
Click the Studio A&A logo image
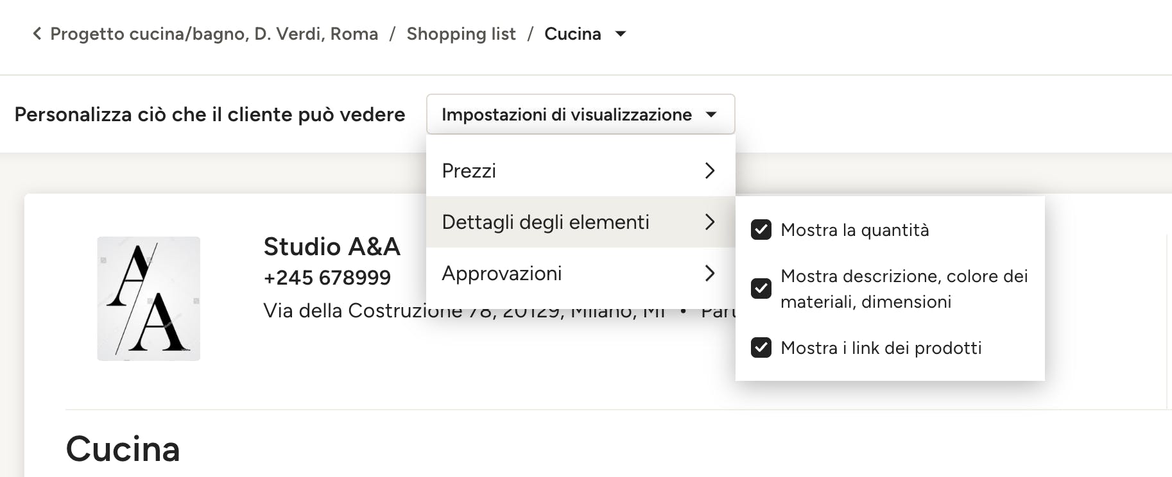[x=148, y=299]
